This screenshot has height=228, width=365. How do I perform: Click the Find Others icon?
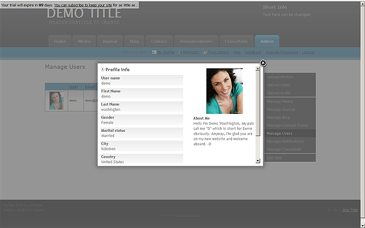pos(205,52)
